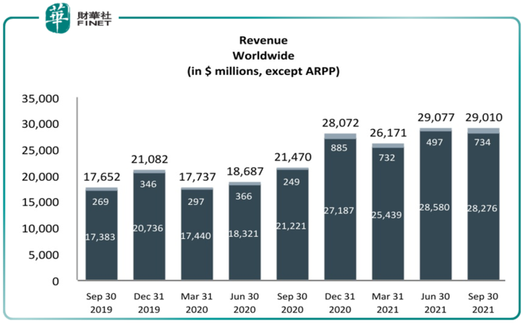Viewport: 524px width, 324px height.
Task: Click the Mar 31 2020 axis label
Action: [x=196, y=303]
